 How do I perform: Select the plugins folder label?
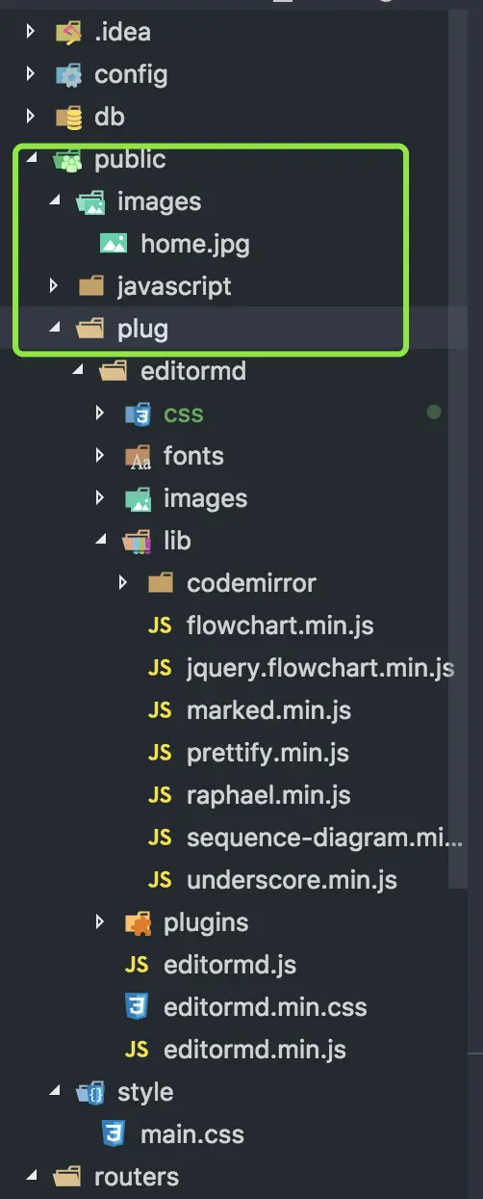pos(206,923)
